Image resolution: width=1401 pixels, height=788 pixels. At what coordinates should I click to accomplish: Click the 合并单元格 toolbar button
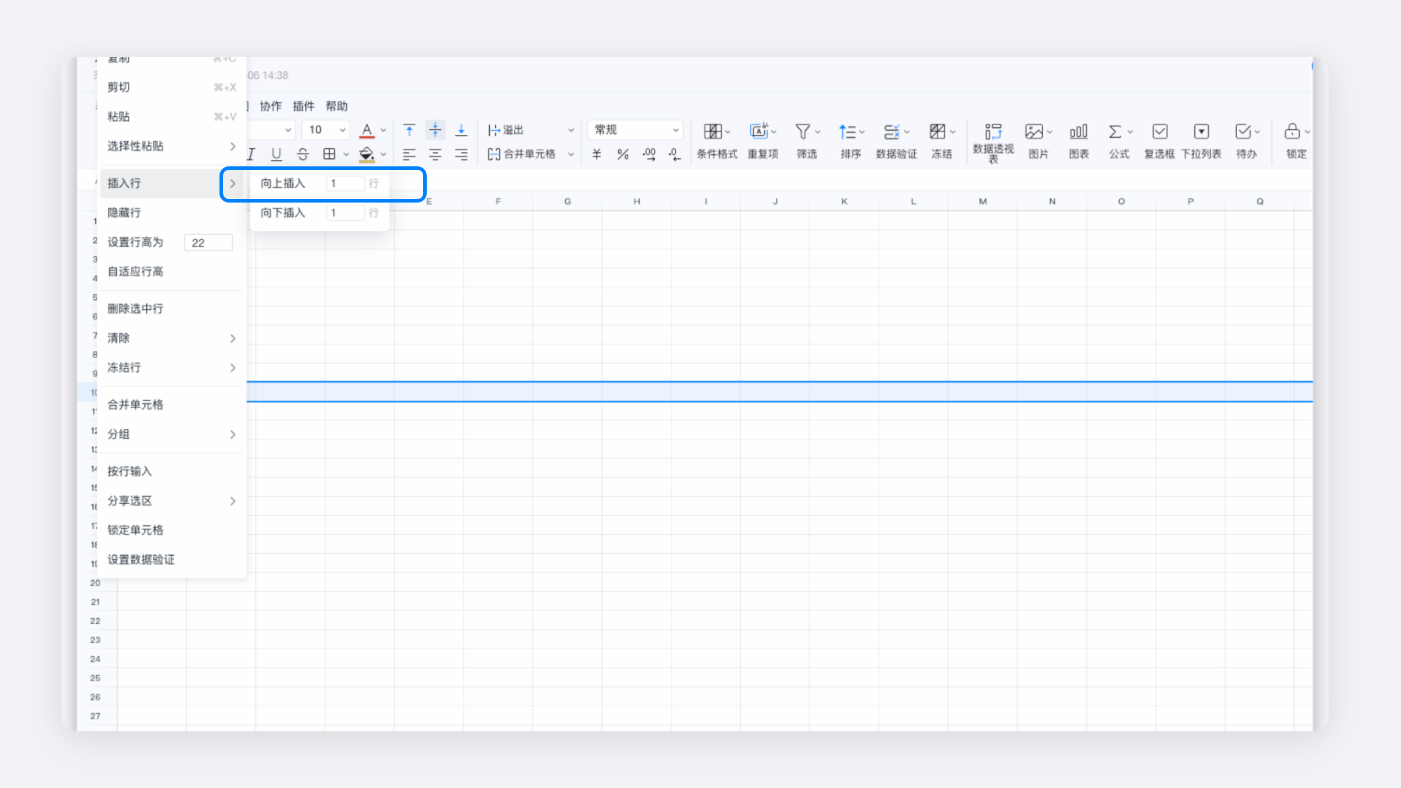coord(522,155)
